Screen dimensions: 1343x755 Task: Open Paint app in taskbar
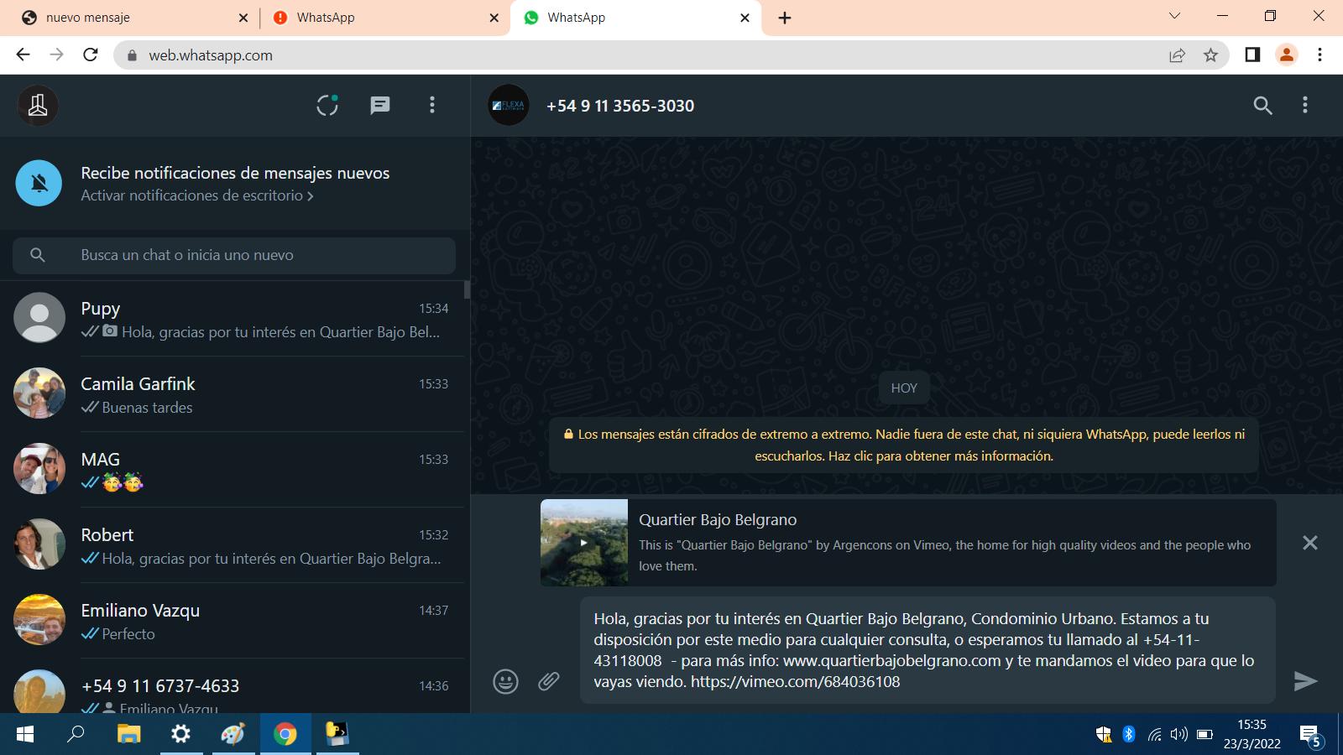[233, 734]
